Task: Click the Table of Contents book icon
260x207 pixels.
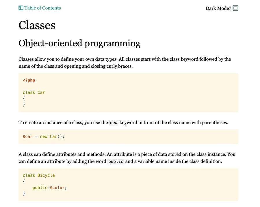Action: click(21, 8)
